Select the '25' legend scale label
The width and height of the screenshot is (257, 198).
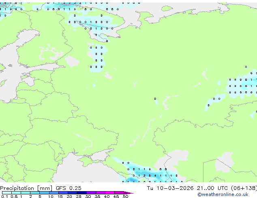(x=79, y=196)
